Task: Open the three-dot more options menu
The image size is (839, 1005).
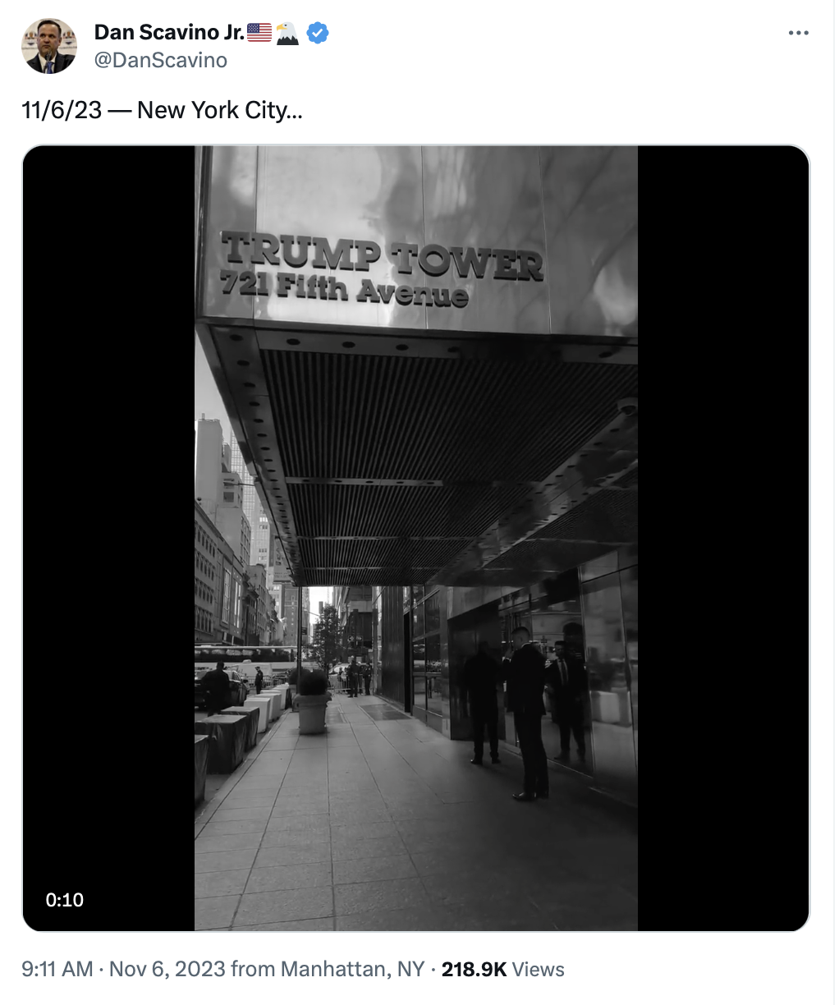Action: pyautogui.click(x=798, y=33)
